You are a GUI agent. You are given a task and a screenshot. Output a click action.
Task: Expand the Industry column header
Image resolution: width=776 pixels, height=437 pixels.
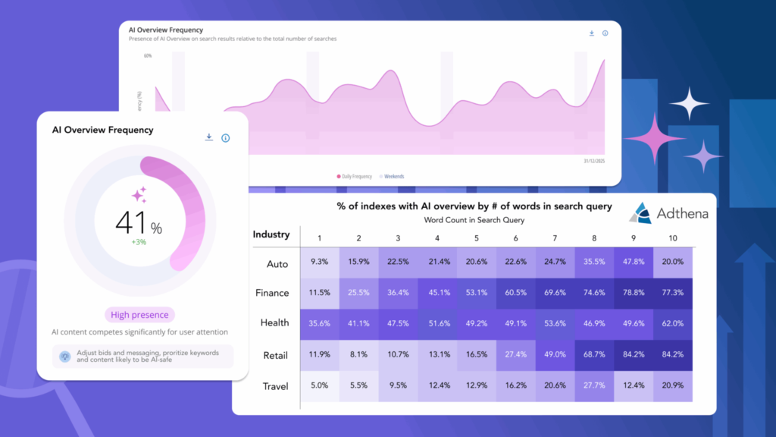coord(272,234)
